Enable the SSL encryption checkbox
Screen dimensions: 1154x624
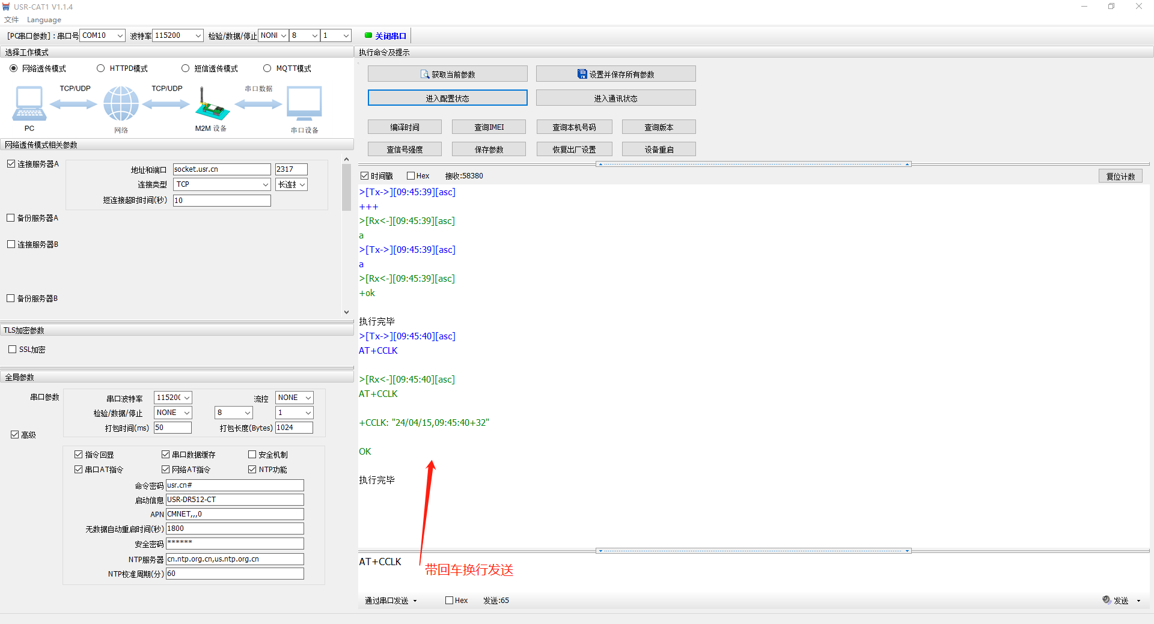tap(13, 350)
